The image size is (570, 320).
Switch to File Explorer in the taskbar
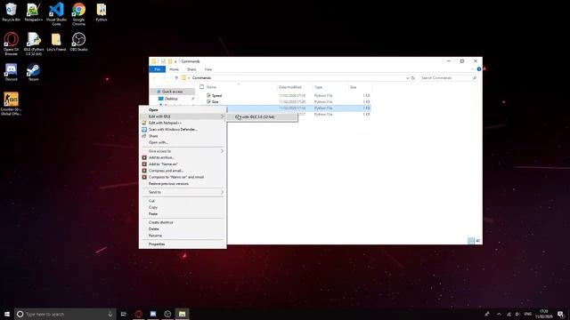[182, 314]
